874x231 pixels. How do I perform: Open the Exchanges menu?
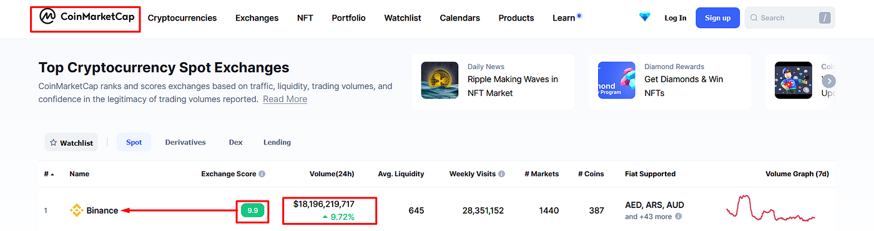point(257,18)
